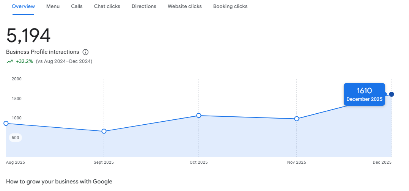The width and height of the screenshot is (409, 191).
Task: Click the info icon beside Business Profile interactions
Action: pyautogui.click(x=85, y=52)
